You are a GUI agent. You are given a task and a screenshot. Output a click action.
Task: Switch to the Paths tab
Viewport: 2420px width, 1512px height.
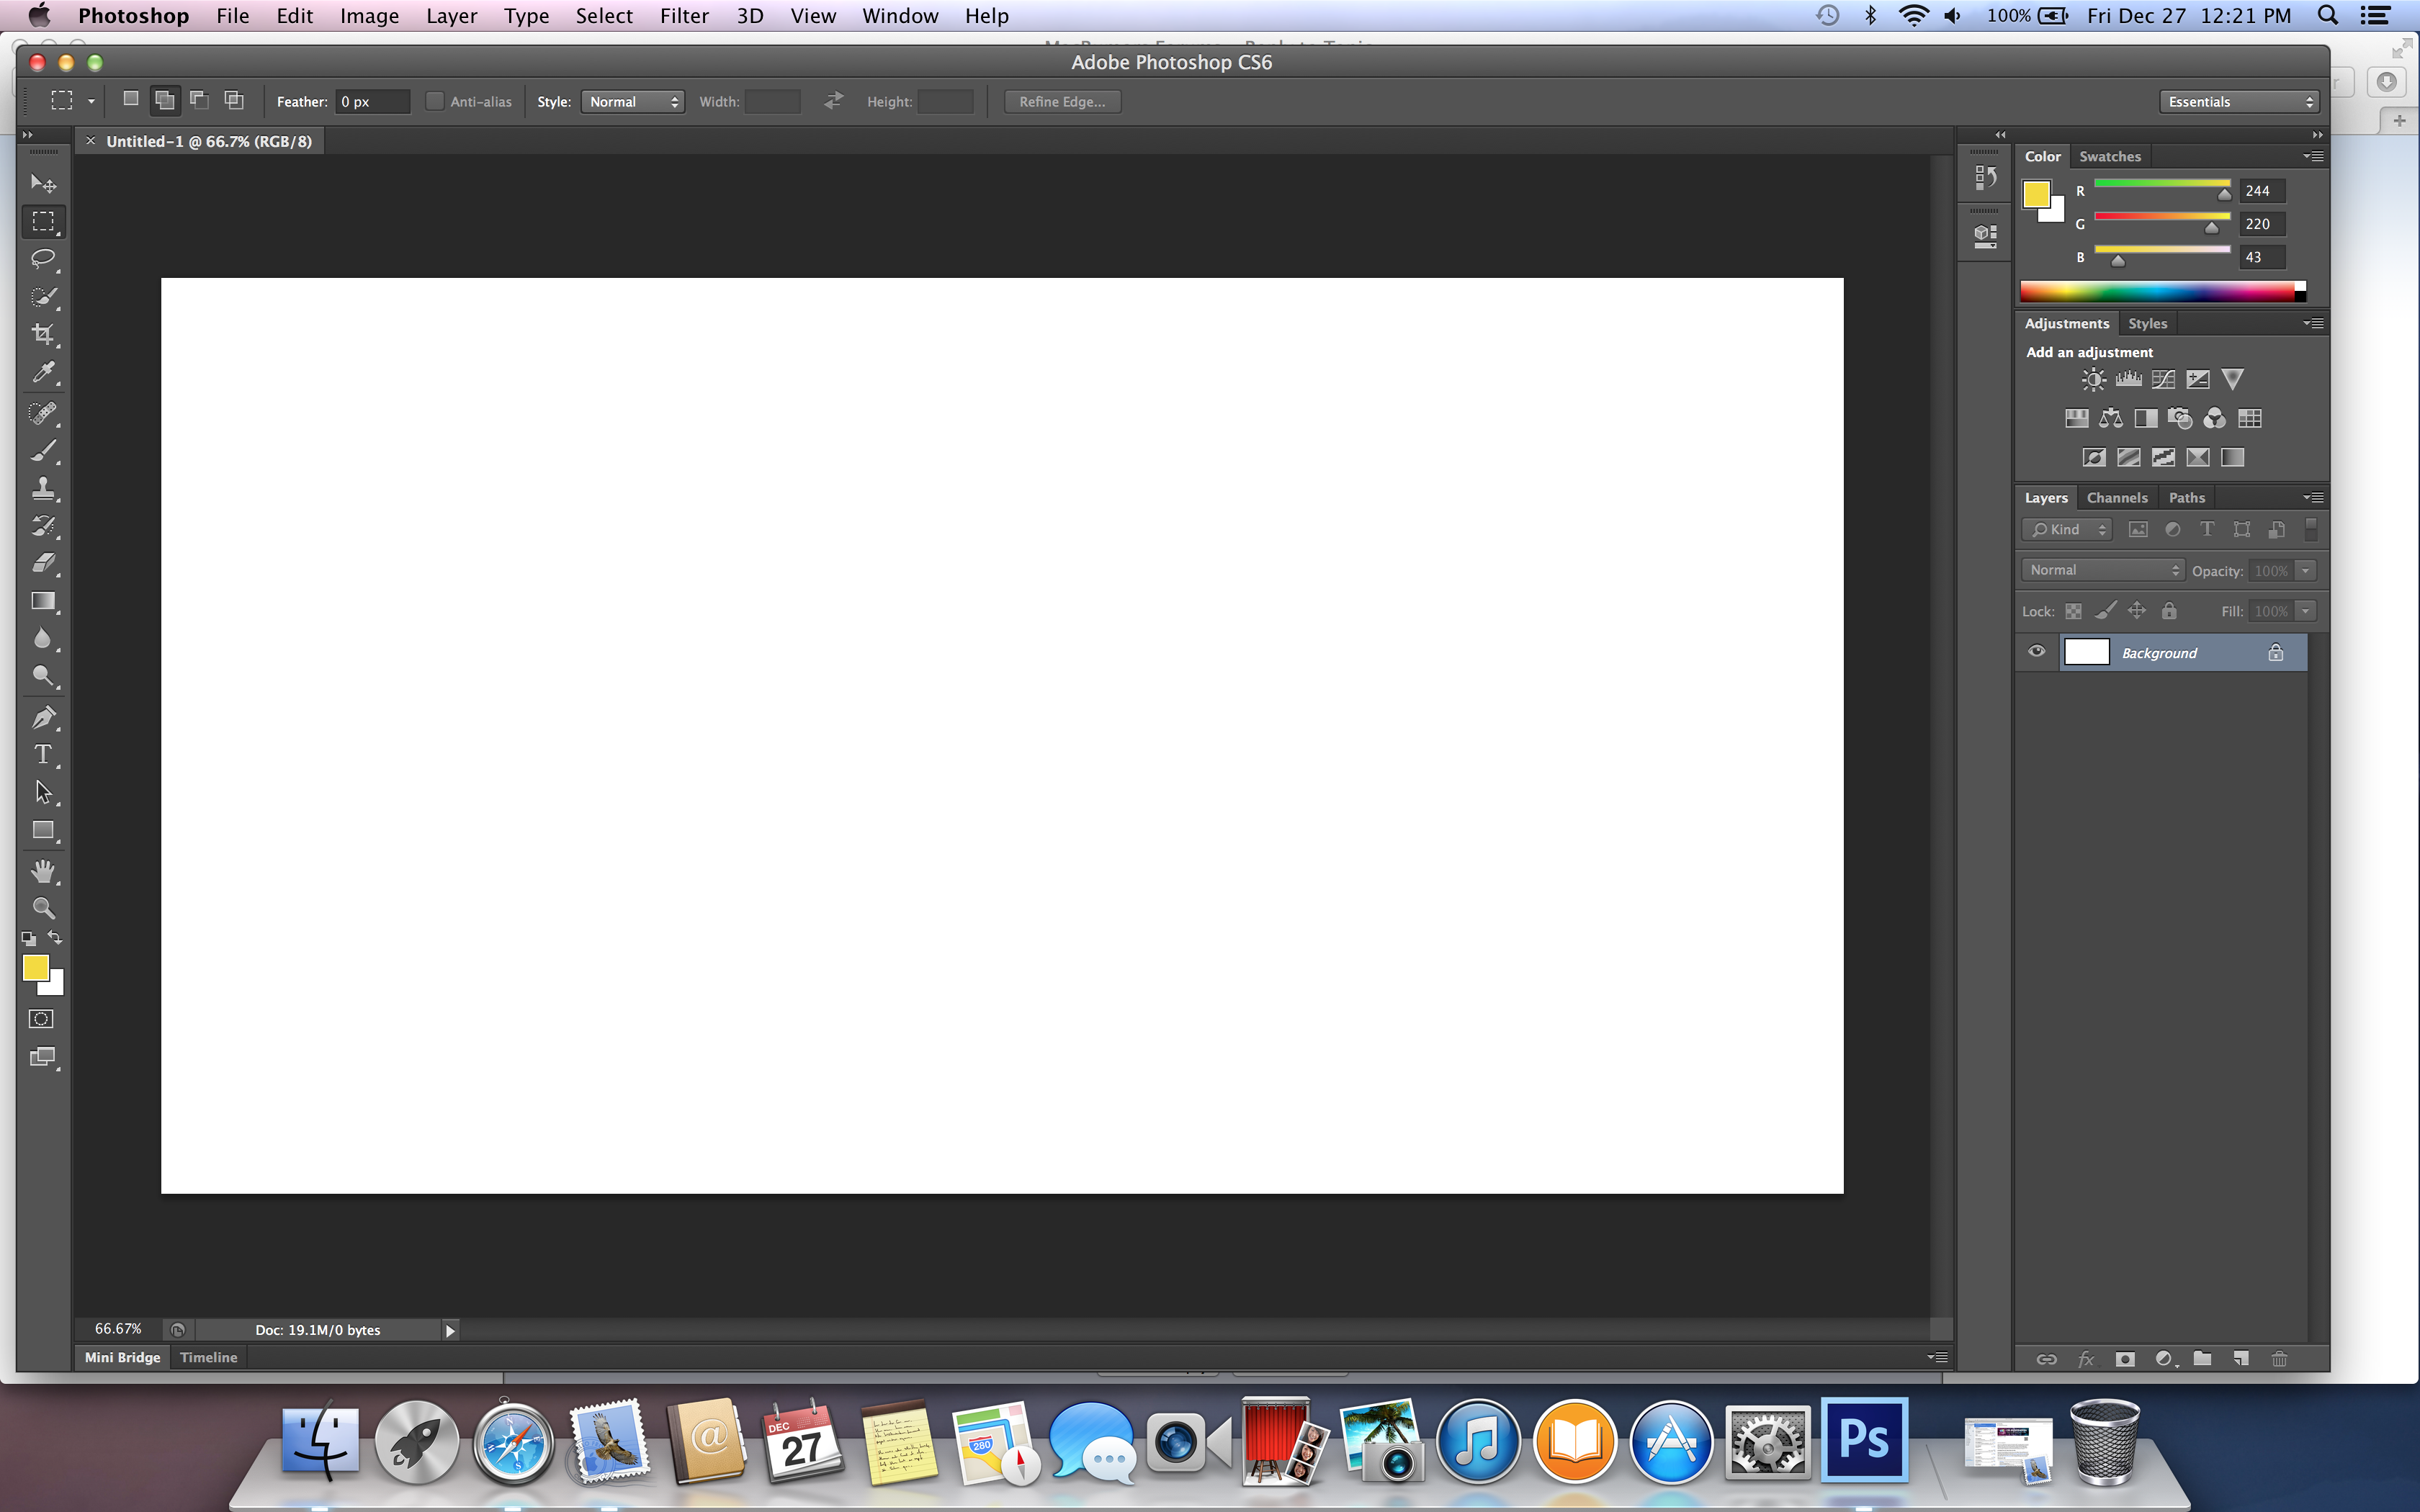coord(2187,497)
